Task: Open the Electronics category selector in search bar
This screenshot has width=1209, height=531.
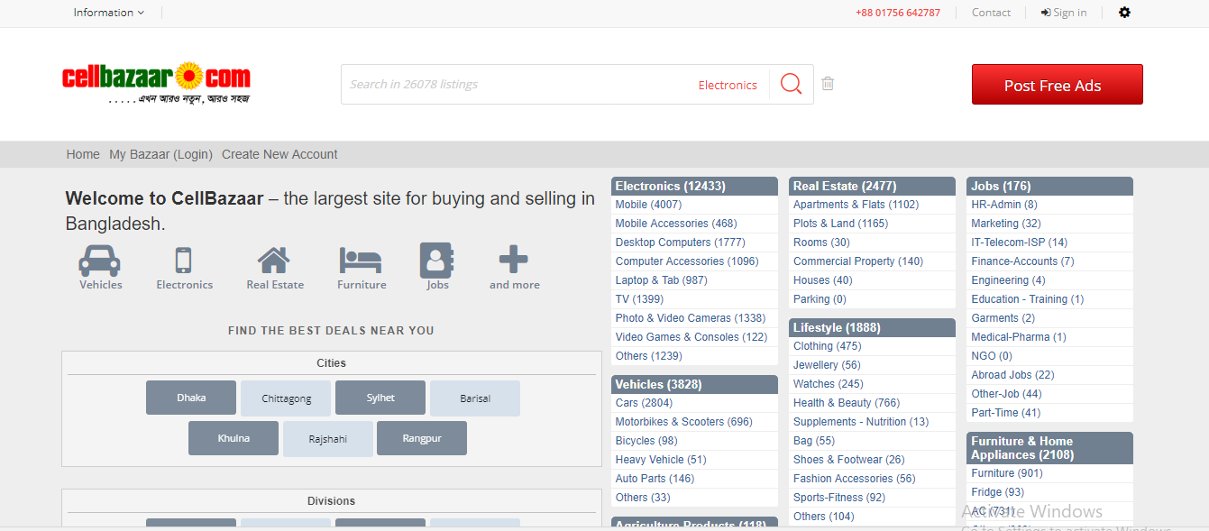Action: pos(728,85)
